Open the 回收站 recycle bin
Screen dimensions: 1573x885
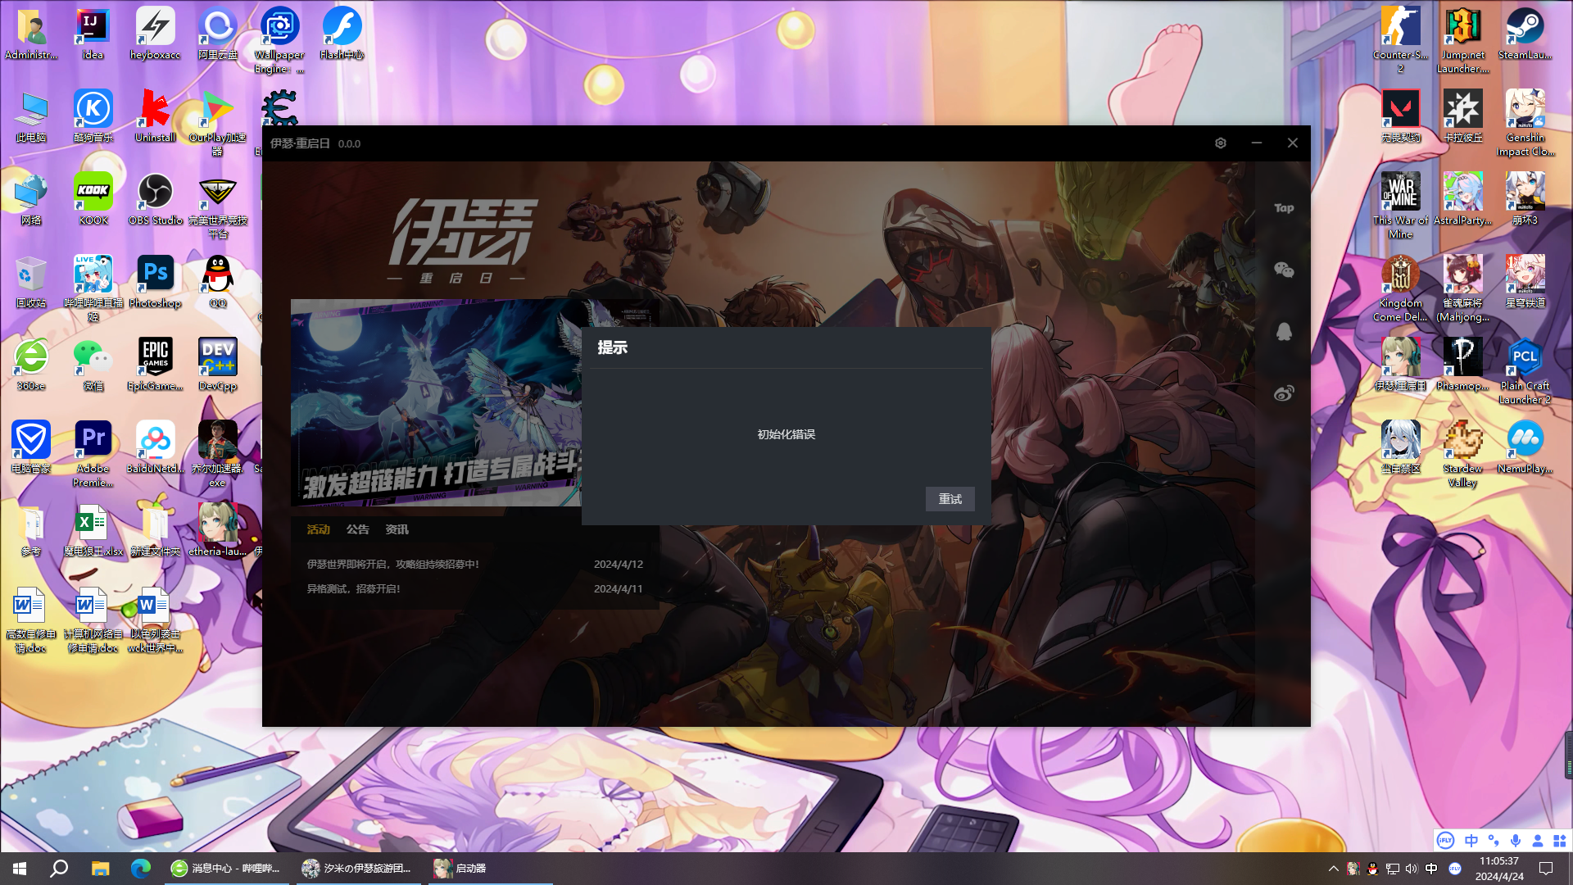[x=30, y=282]
